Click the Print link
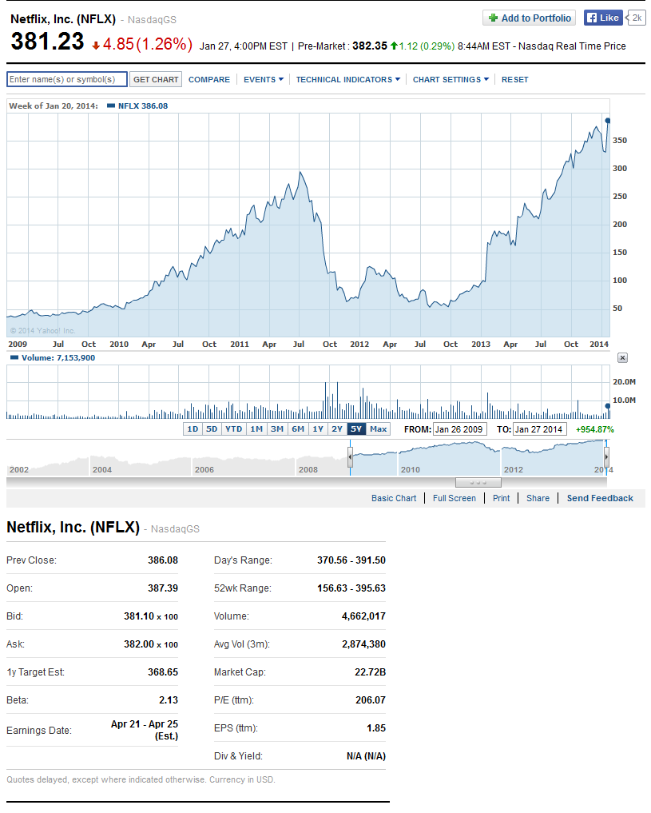This screenshot has height=813, width=651. [x=502, y=498]
